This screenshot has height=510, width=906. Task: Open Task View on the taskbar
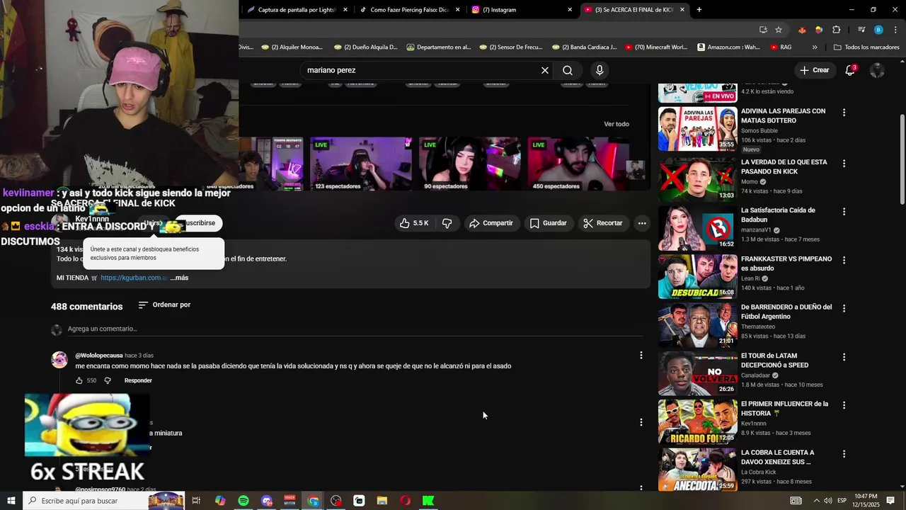tap(196, 501)
